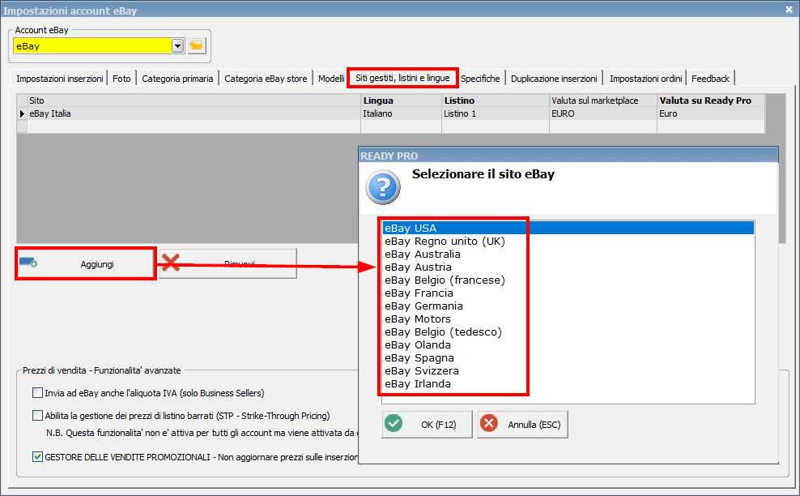The height and width of the screenshot is (496, 800).
Task: Select eBay Irlanda in the list
Action: pos(568,384)
